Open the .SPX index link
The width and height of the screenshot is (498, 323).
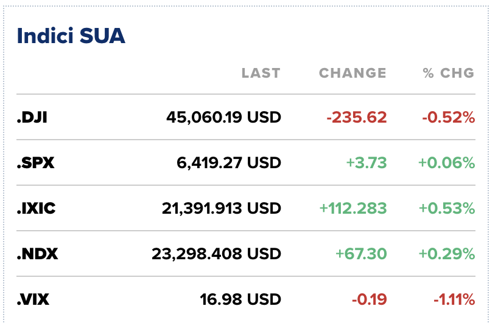(35, 163)
